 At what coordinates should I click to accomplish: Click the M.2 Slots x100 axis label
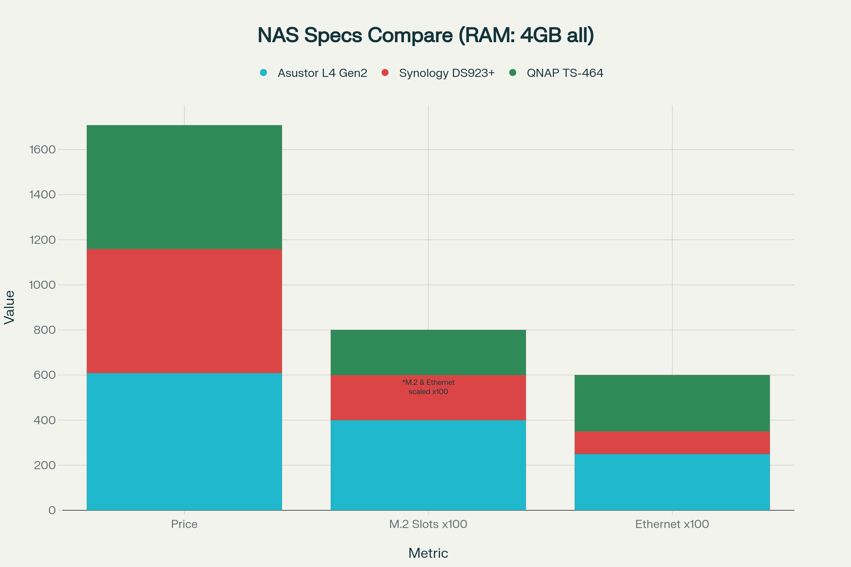(428, 524)
